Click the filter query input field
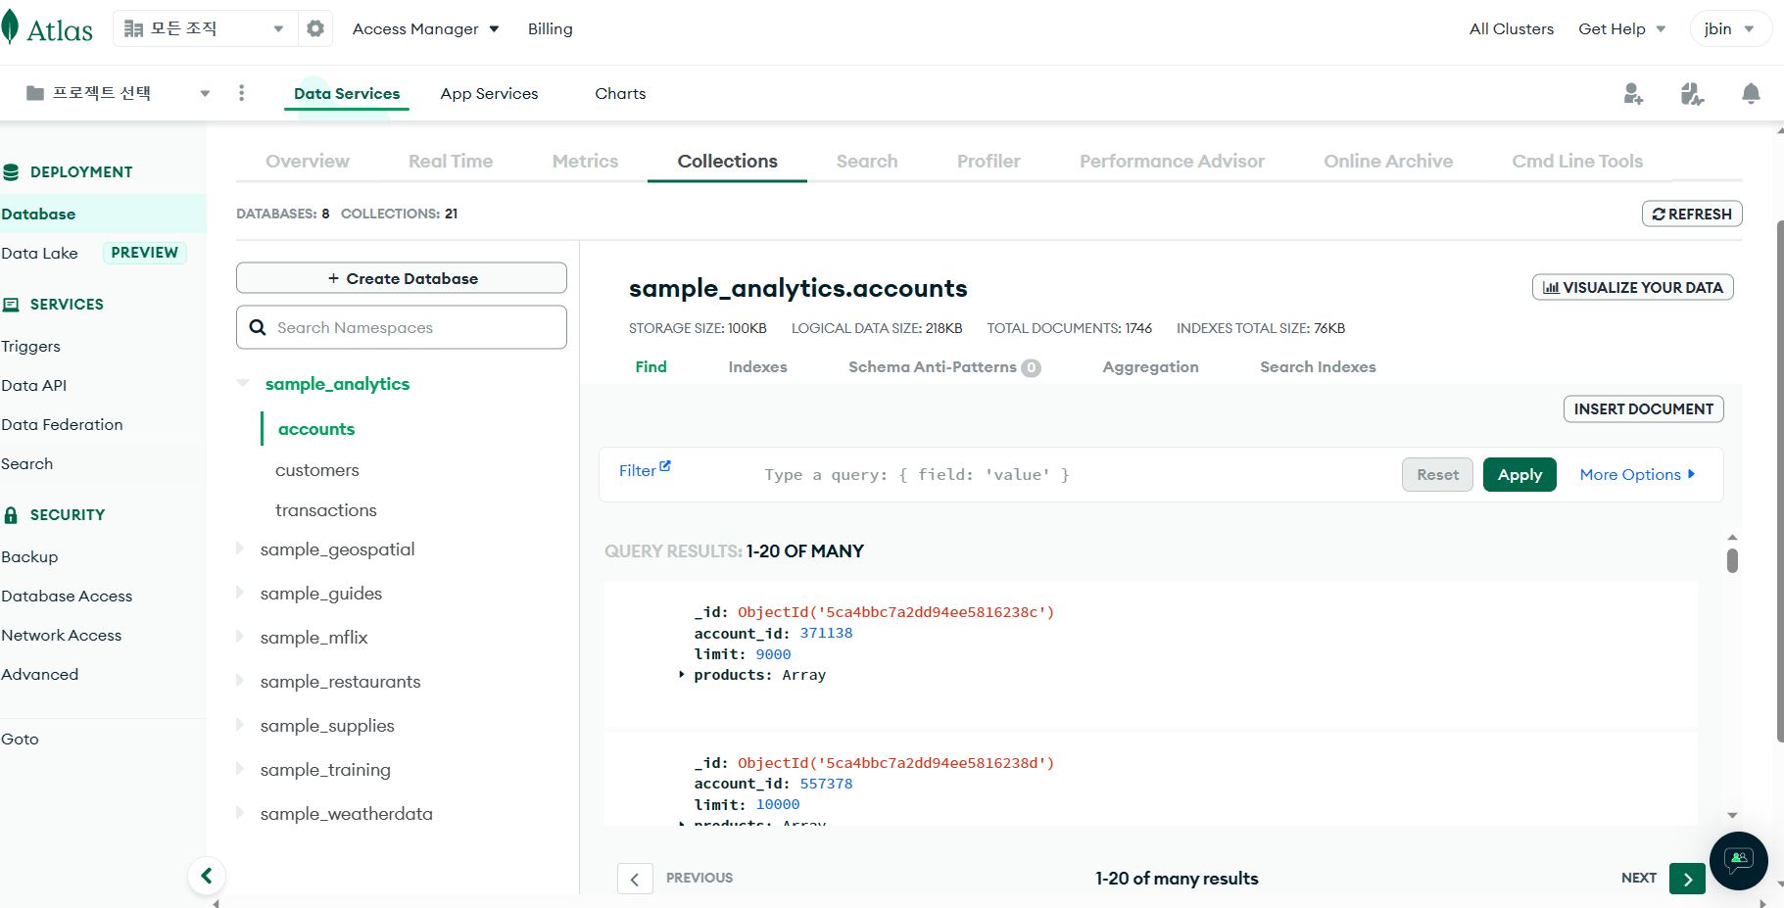Viewport: 1784px width, 908px height. tap(1073, 474)
